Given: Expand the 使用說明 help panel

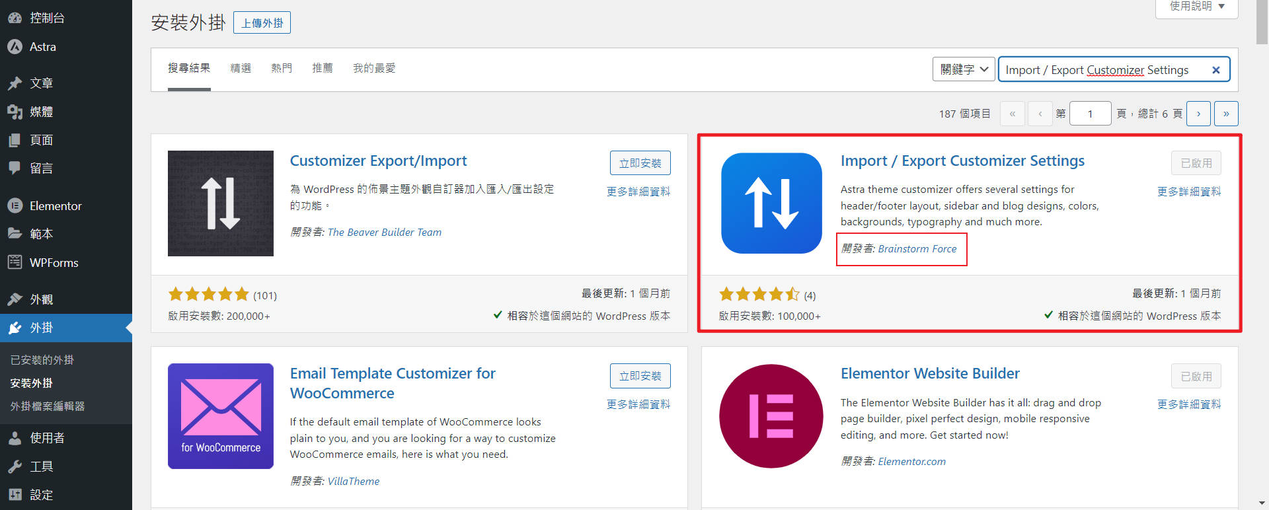Looking at the screenshot, I should 1197,7.
